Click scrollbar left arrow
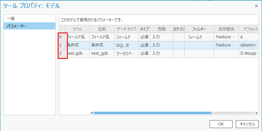This screenshot has height=131, width=262. (91, 113)
